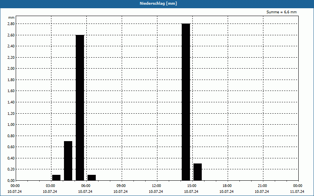Click the "mm" unit label on the y-axis
Viewport: 314px width, 196px height.
11,18
